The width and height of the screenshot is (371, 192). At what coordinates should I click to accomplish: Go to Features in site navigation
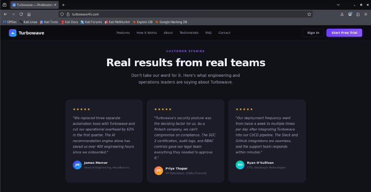(123, 33)
